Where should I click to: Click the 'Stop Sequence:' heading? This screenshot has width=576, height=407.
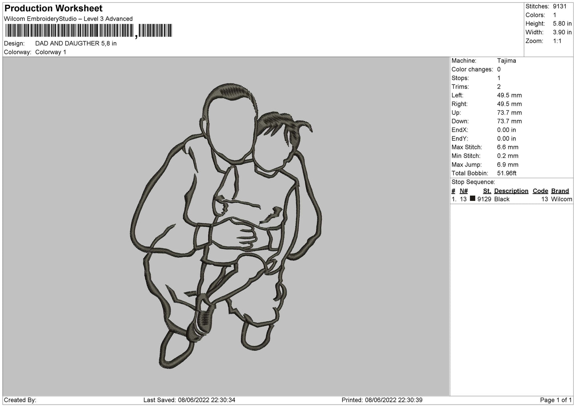pyautogui.click(x=473, y=182)
